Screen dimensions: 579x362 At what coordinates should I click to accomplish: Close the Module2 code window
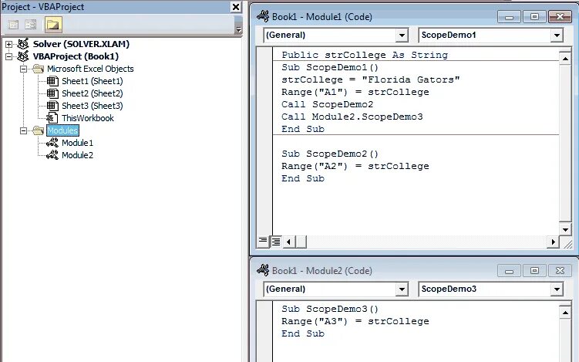[560, 271]
